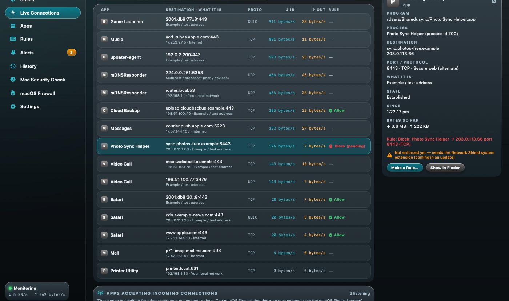Screen dimensions: 509x301
Task: Click the Printer Utility app icon
Action: click(x=104, y=271)
